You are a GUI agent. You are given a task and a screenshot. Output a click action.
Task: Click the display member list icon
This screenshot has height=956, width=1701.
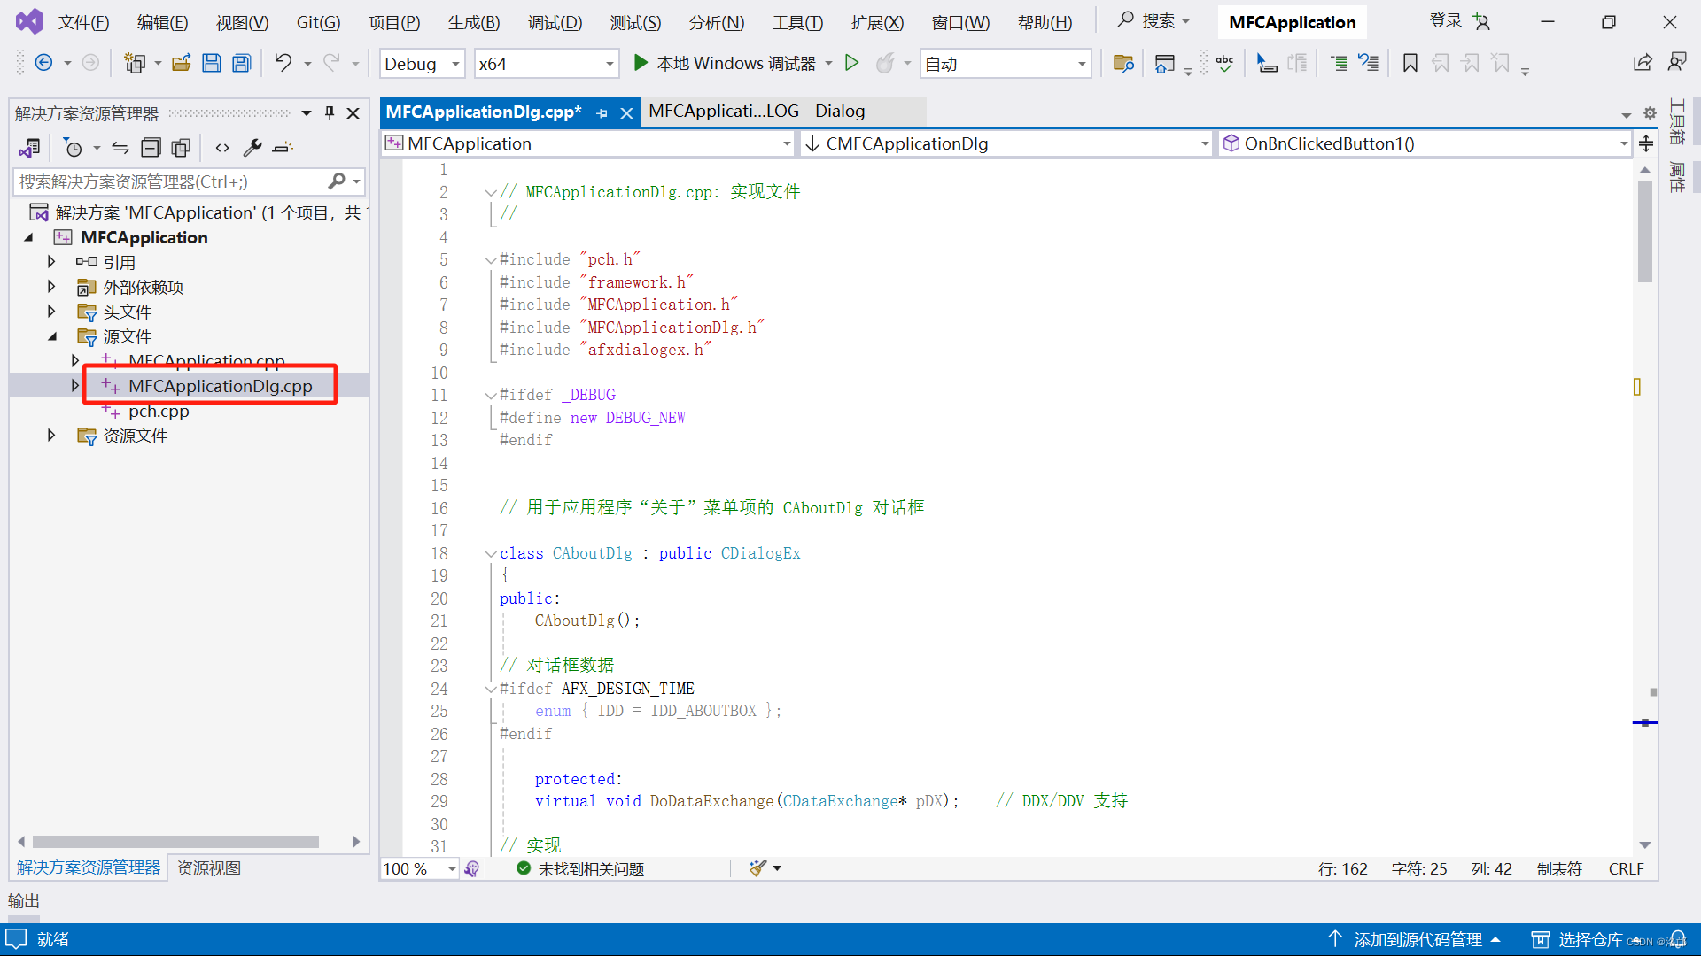[1267, 63]
